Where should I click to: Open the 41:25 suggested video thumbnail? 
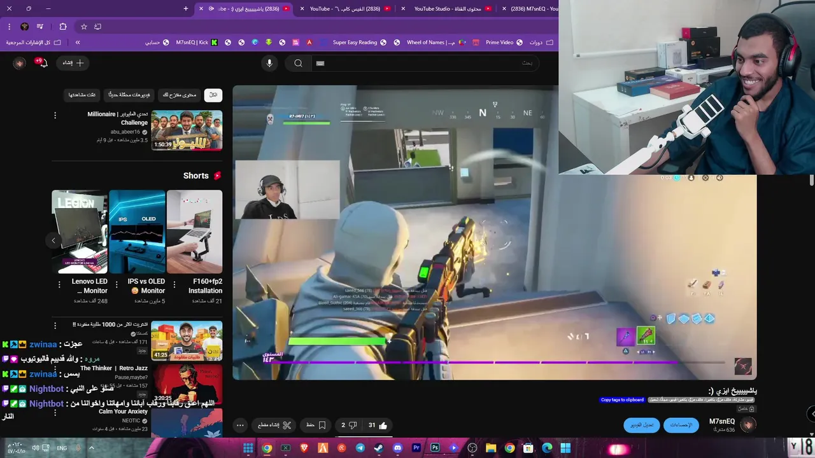(x=187, y=340)
